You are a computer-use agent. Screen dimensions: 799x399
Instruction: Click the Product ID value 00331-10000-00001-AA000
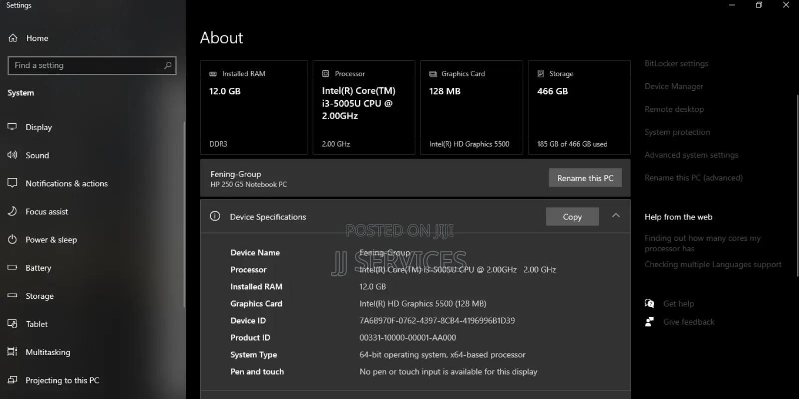pyautogui.click(x=407, y=338)
